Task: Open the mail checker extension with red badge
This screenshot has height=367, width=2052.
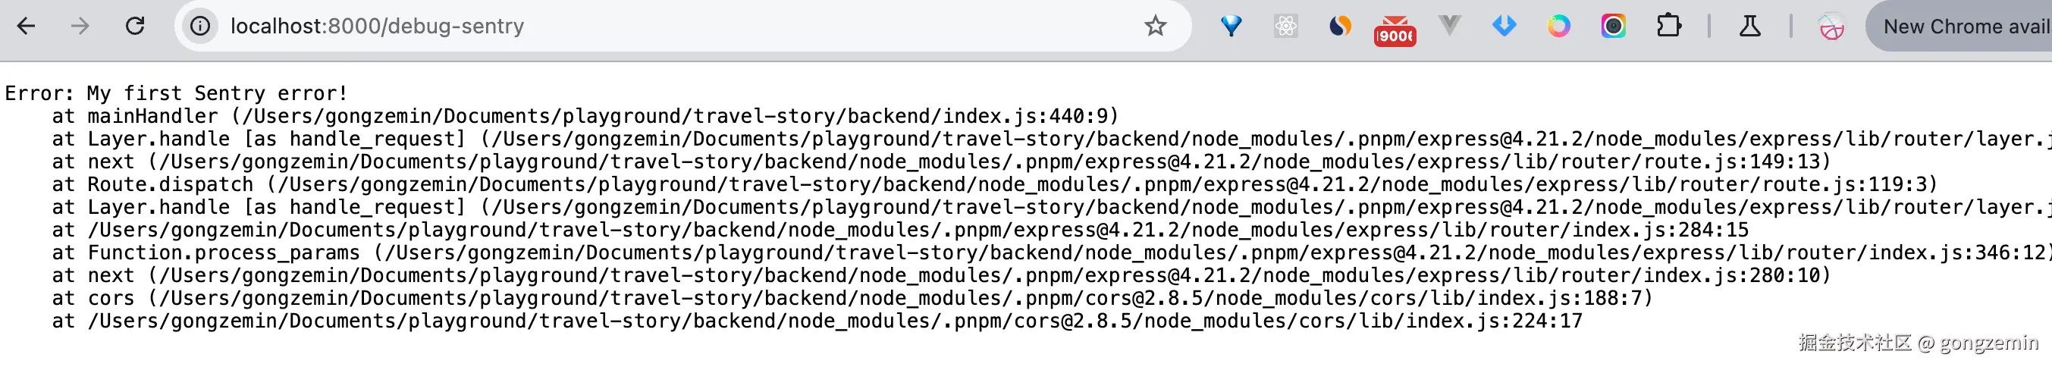Action: pyautogui.click(x=1395, y=30)
